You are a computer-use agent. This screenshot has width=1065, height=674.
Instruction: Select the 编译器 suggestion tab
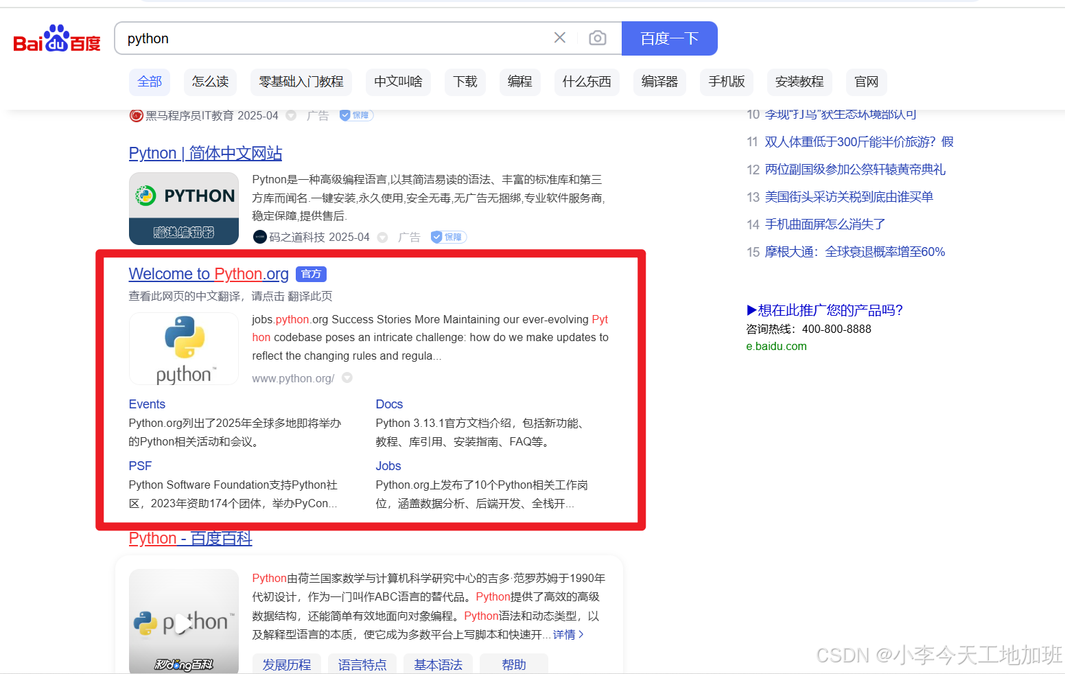tap(659, 82)
